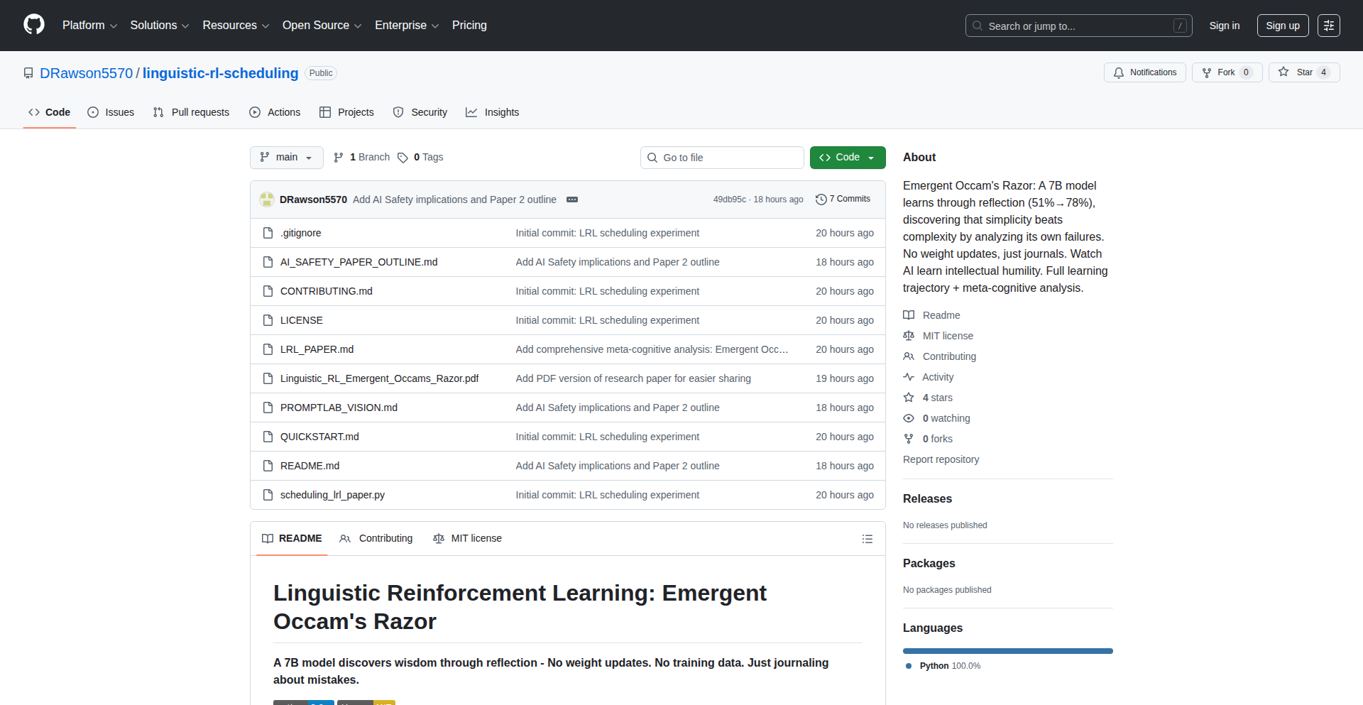The width and height of the screenshot is (1363, 705).
Task: Expand the Platform navigation menu
Action: click(x=89, y=26)
